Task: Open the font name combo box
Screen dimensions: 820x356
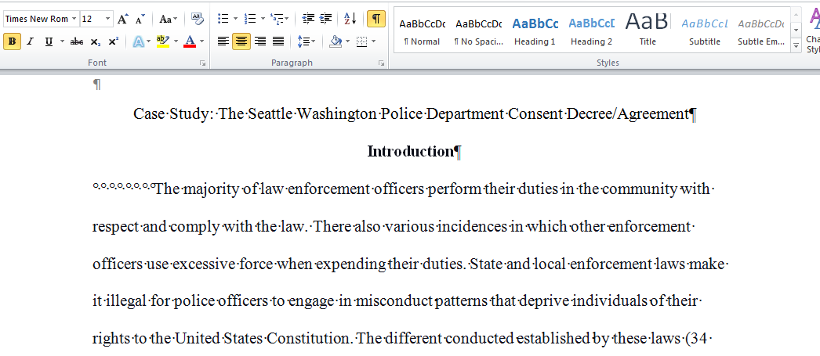Action: pos(42,20)
